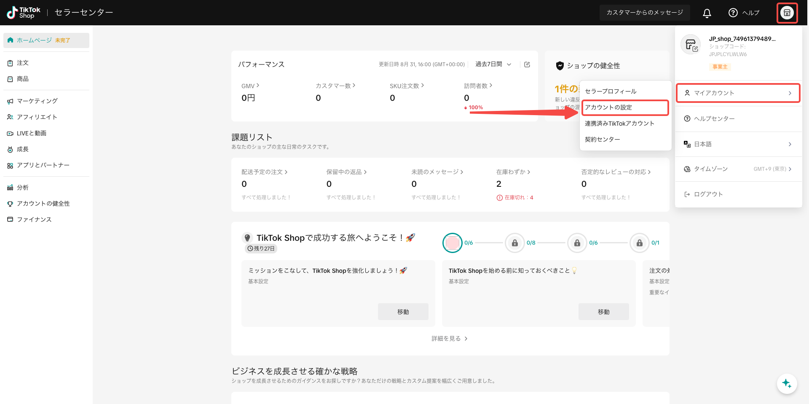This screenshot has height=404, width=809.
Task: Click the ファイナンス card icon
Action: click(x=10, y=220)
